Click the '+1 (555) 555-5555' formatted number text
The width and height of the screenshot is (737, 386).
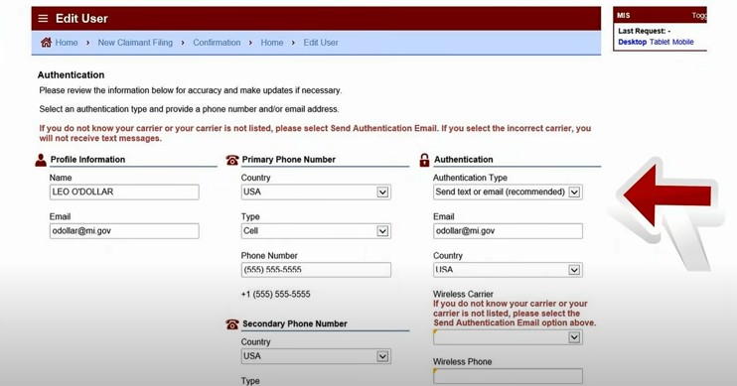275,295
